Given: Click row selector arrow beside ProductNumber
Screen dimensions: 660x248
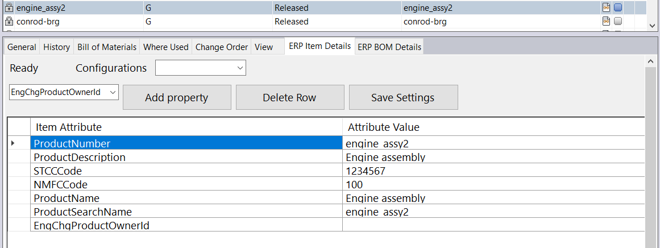Looking at the screenshot, I should 13,143.
